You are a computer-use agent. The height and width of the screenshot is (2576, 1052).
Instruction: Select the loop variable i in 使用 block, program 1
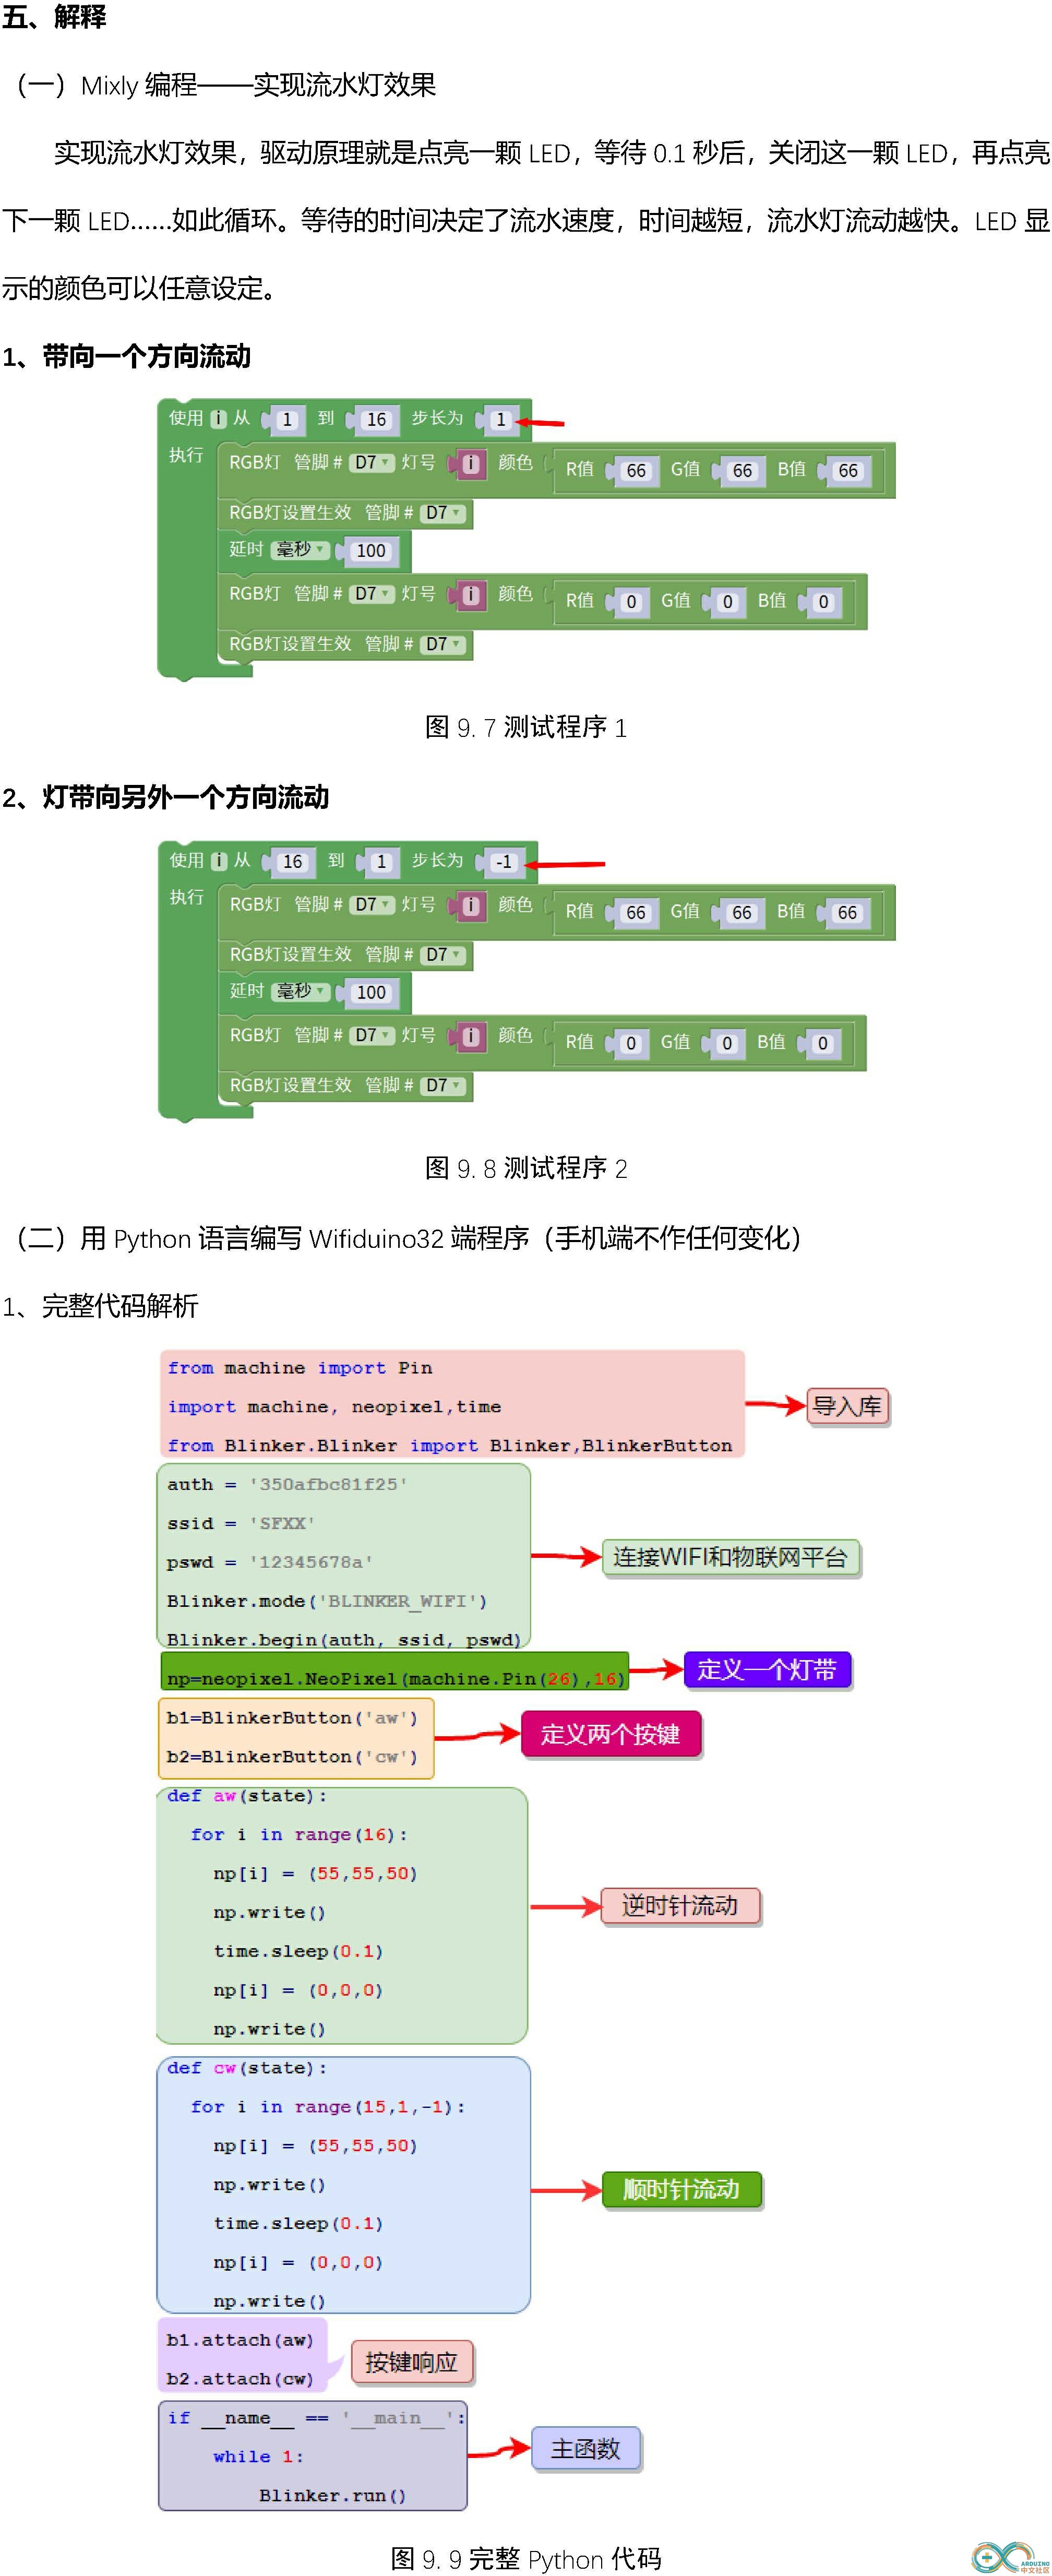(x=218, y=419)
